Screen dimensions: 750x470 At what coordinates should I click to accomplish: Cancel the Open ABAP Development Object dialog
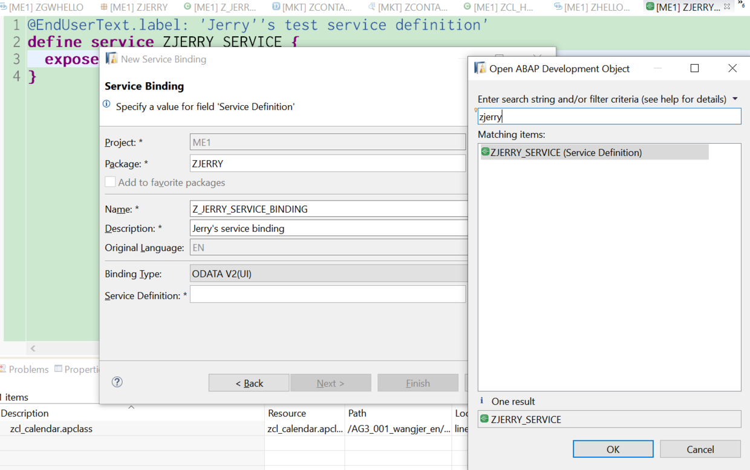coord(700,449)
